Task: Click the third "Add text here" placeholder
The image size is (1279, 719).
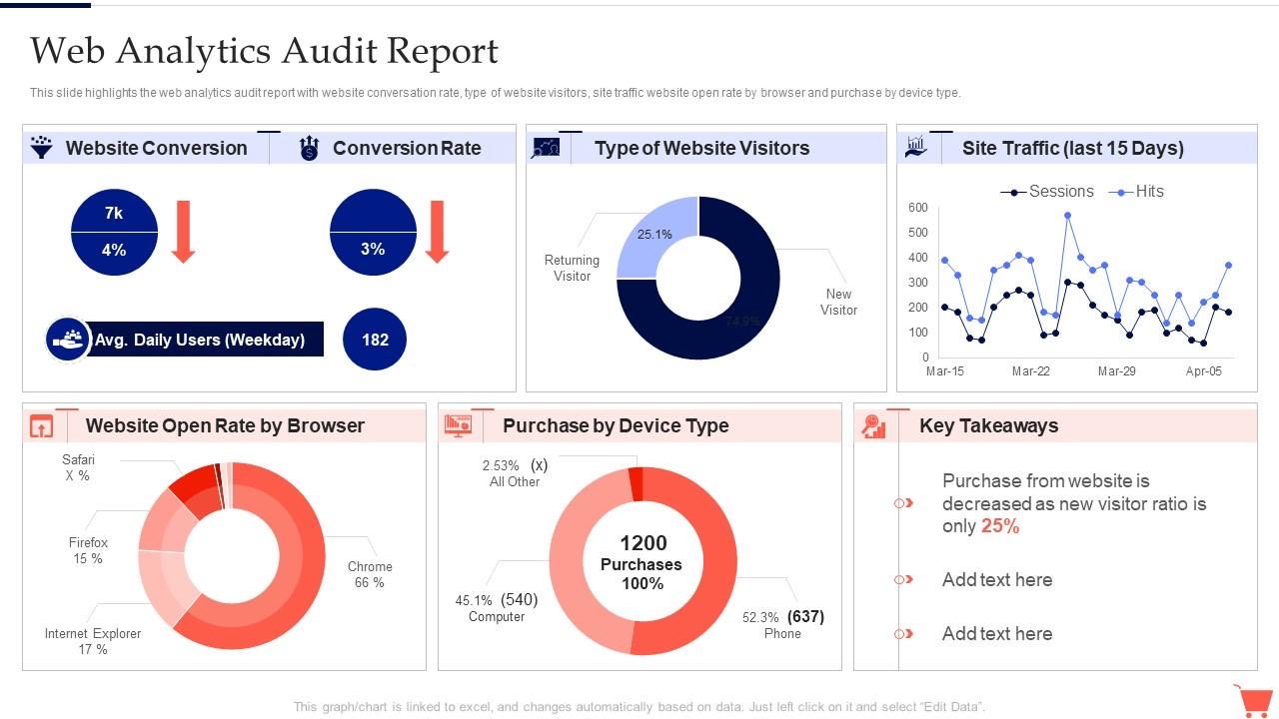Action: pyautogui.click(x=997, y=633)
